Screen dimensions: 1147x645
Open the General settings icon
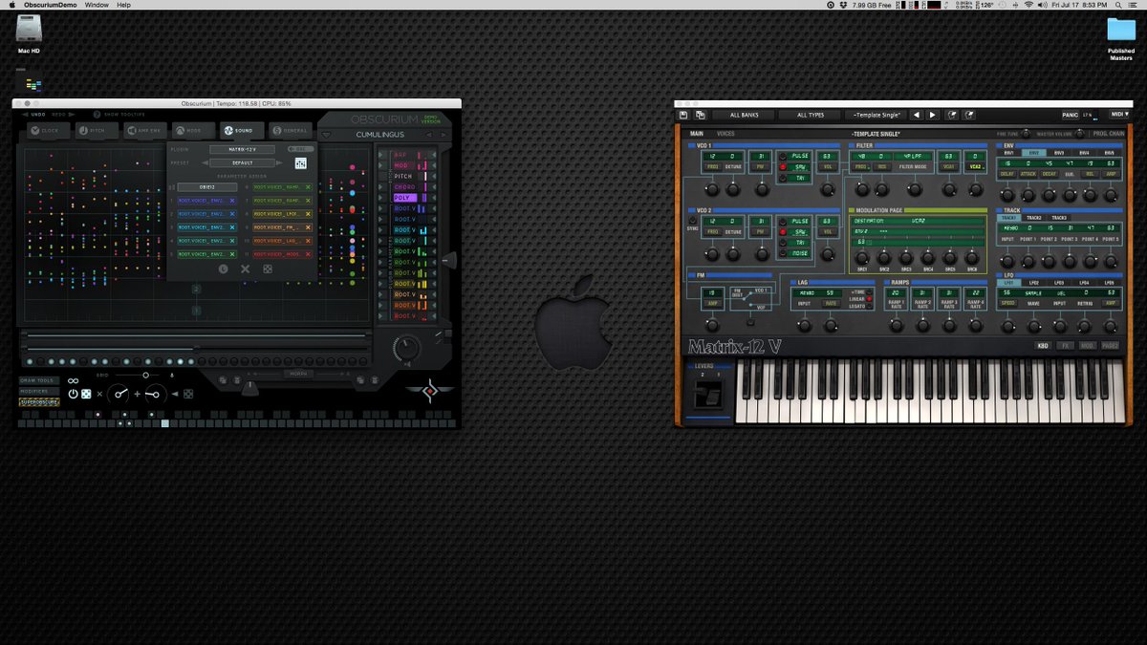coord(278,130)
